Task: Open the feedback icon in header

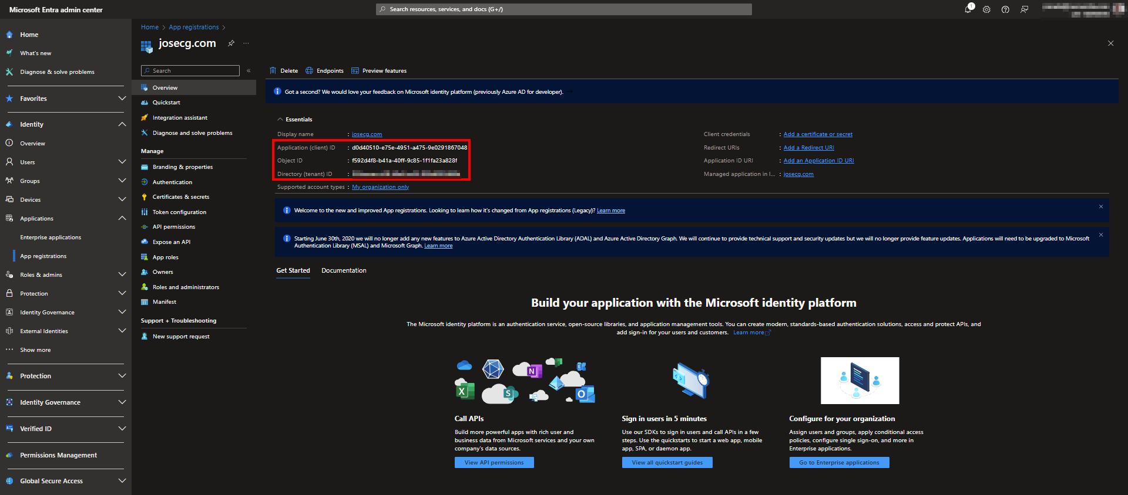Action: [x=1024, y=9]
